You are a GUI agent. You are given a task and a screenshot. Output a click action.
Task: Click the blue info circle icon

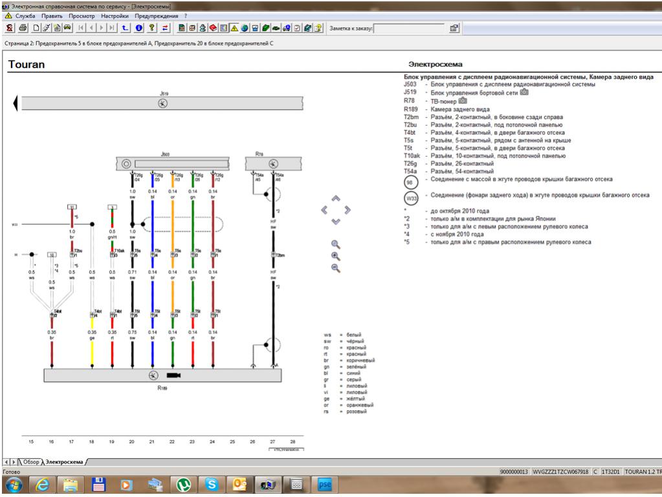(139, 28)
